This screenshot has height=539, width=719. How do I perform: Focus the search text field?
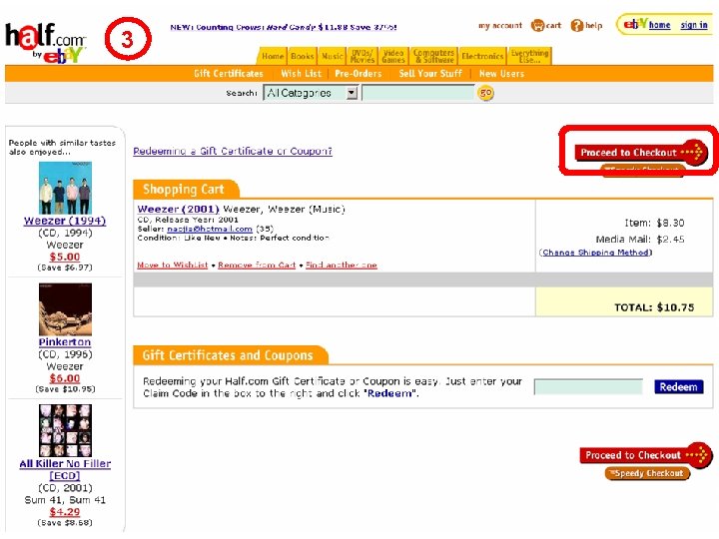[x=417, y=93]
